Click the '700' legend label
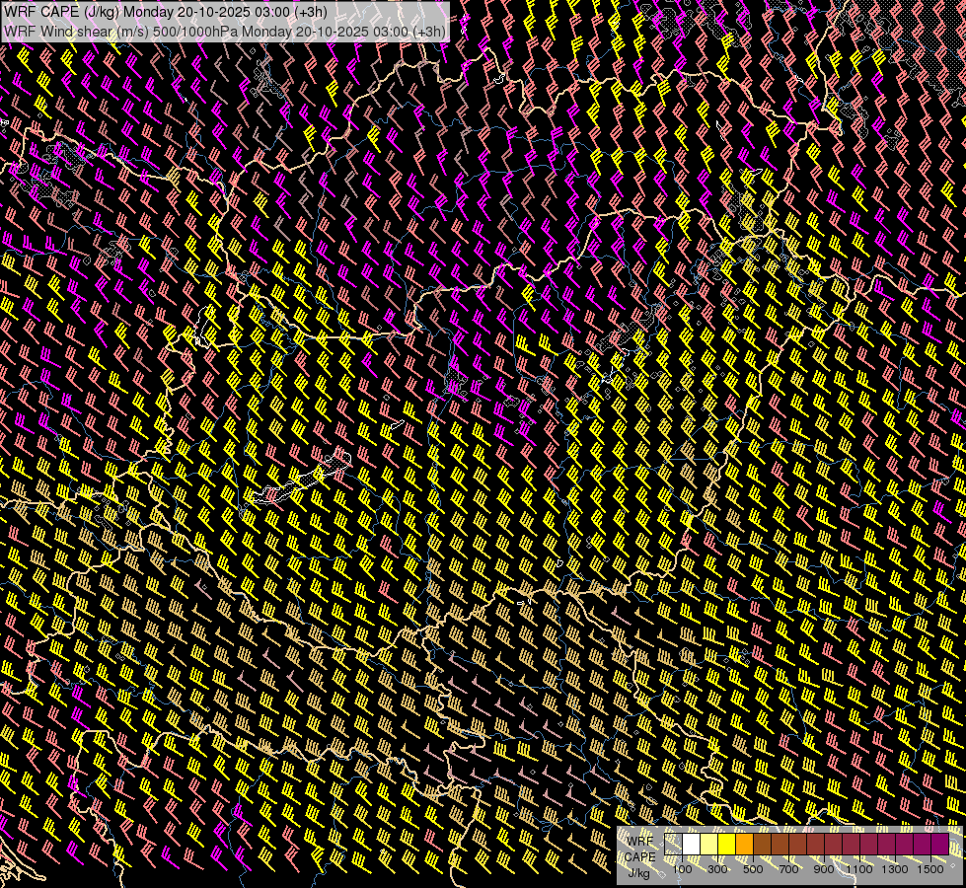This screenshot has width=966, height=888. point(788,869)
